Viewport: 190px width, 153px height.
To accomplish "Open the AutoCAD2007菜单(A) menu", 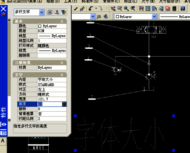I will [25, 2].
